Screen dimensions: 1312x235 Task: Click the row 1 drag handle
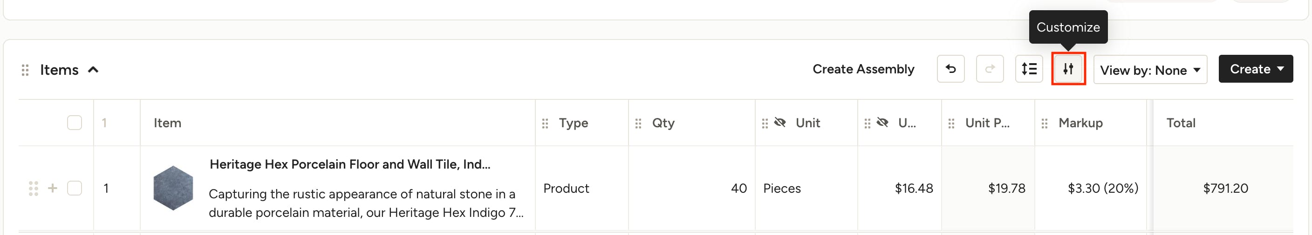[x=34, y=188]
